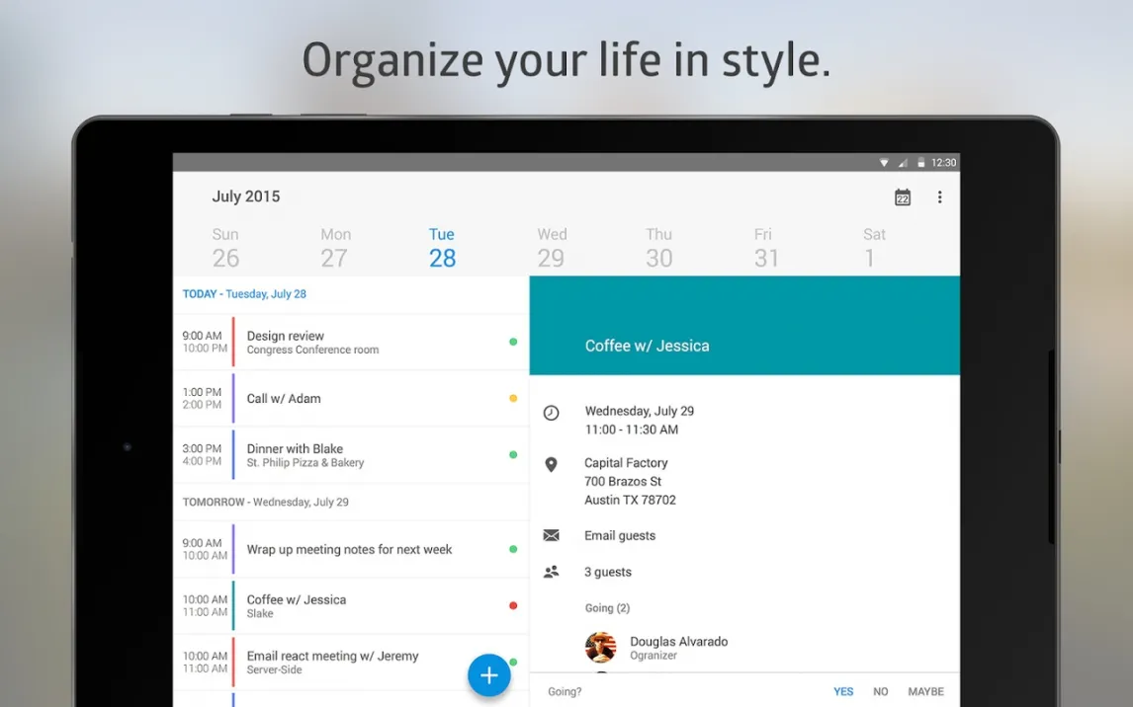The height and width of the screenshot is (707, 1133).
Task: Tap the clock icon next to event time
Action: 551,413
